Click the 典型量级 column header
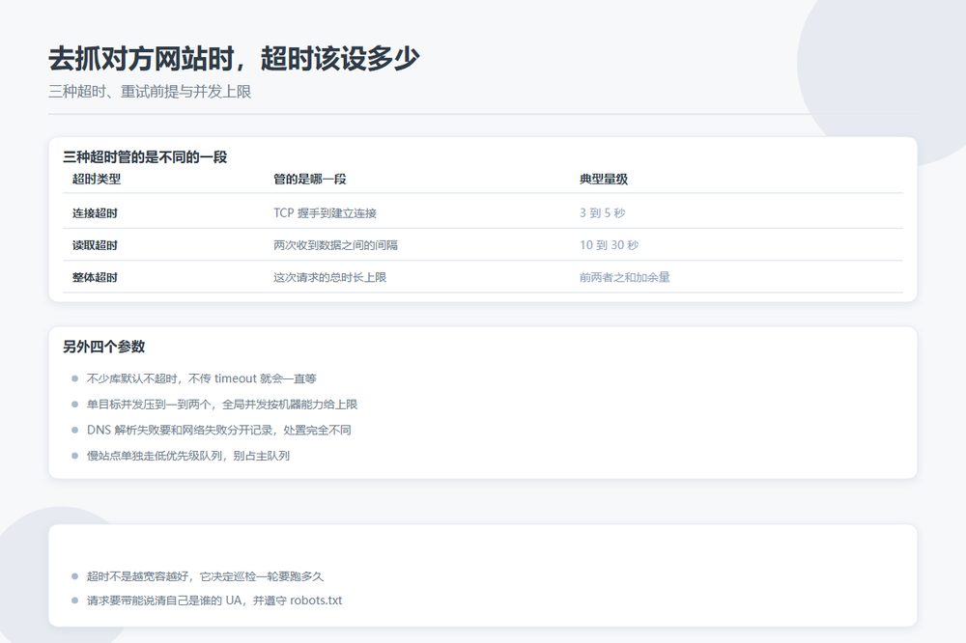The image size is (966, 643). coord(603,180)
